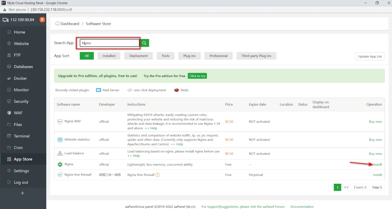This screenshot has height=209, width=392.
Task: Open the Third-party Plug-ins tab
Action: [256, 56]
